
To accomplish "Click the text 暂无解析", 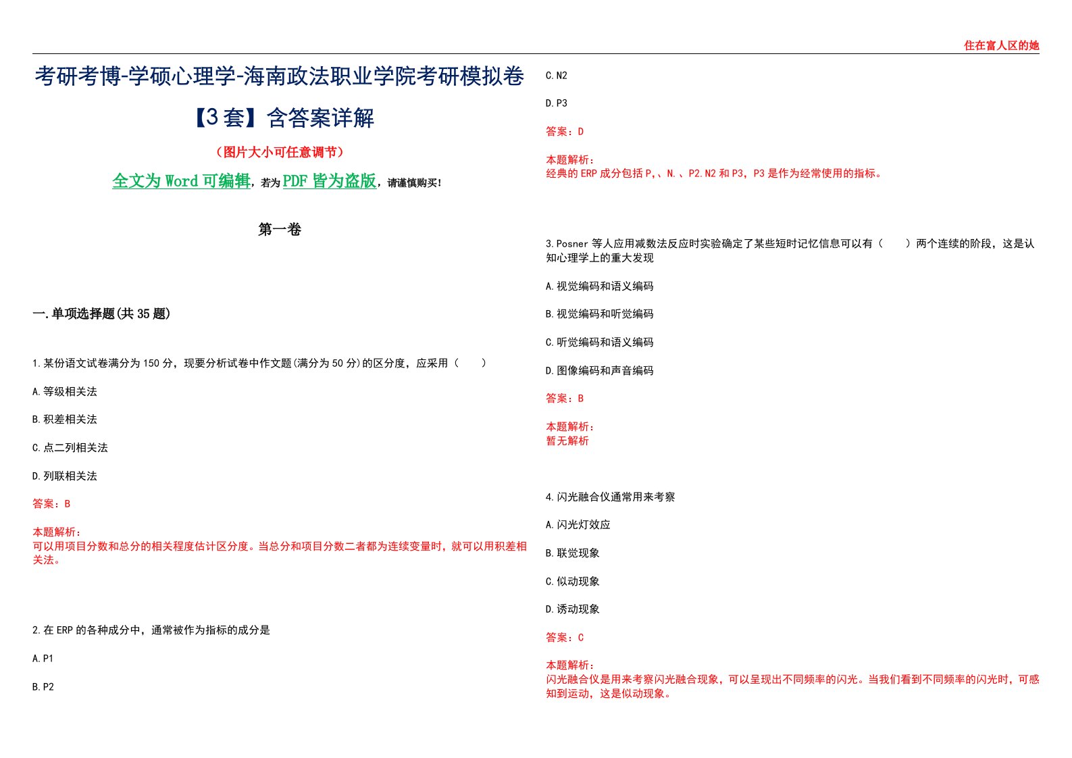I will 567,441.
